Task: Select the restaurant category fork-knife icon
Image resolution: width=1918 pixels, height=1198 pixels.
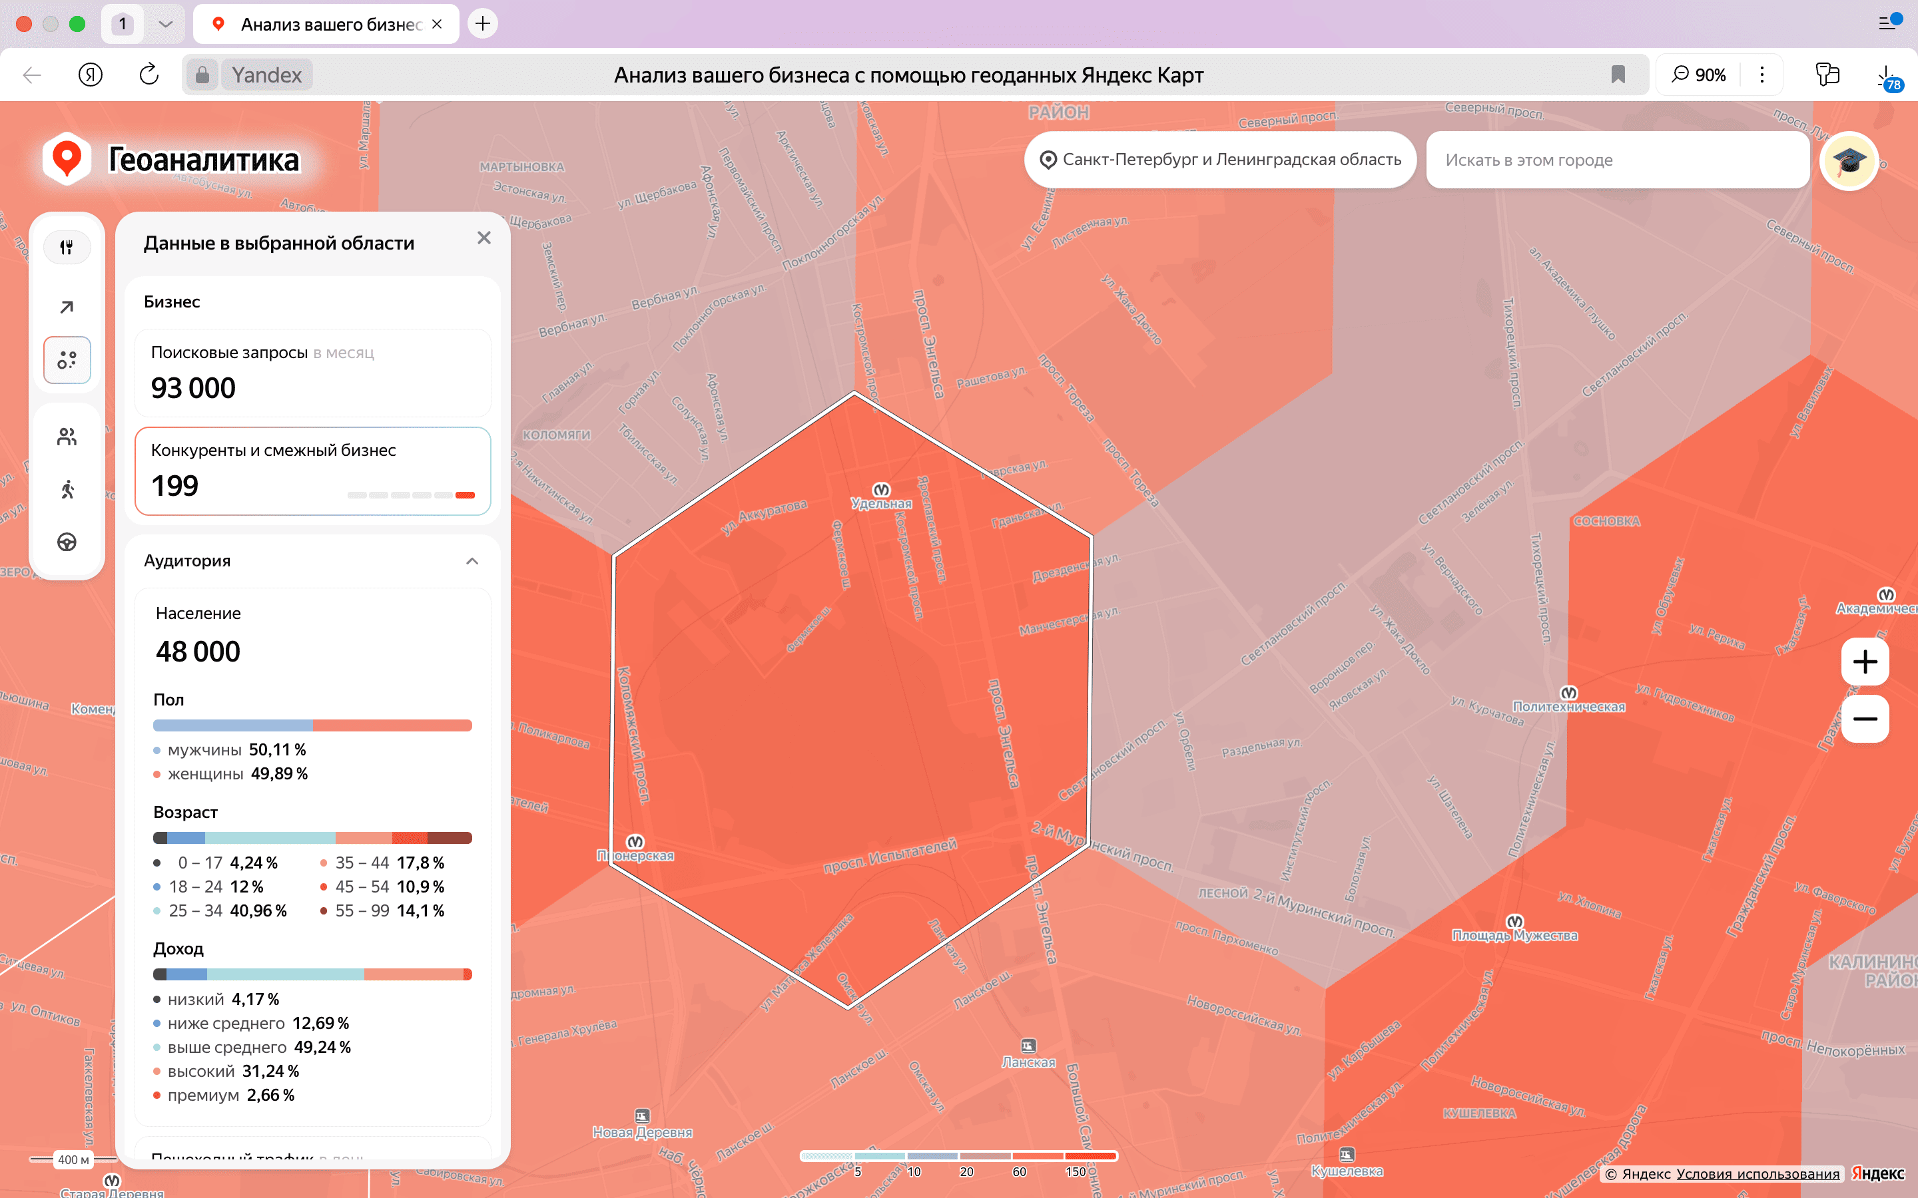Action: pos(67,247)
